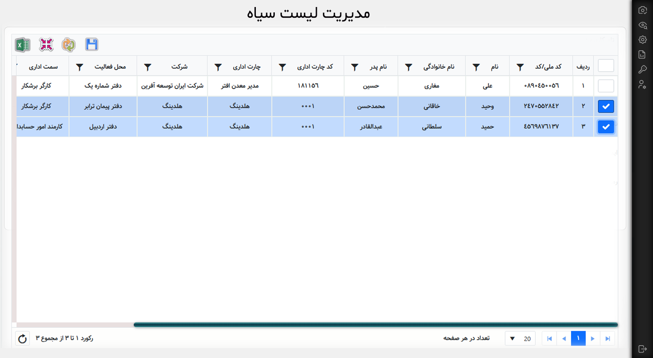
Task: Click the key icon in the sidebar
Action: pos(642,69)
